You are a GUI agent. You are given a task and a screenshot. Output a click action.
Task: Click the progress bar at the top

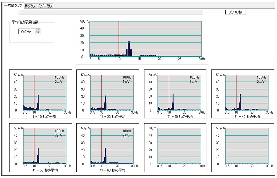point(111,12)
